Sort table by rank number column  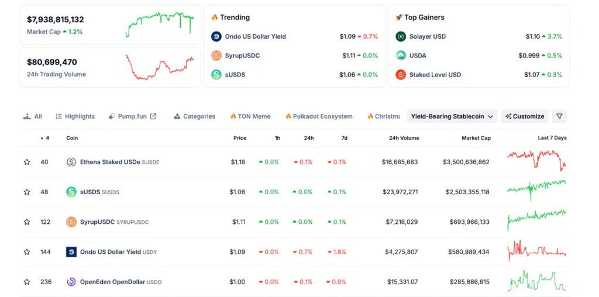46,138
